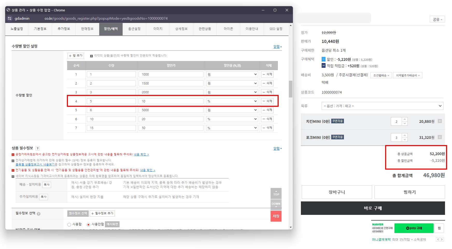Viewport: 452px width, 249px height.
Task: Open the 이미지 tab
Action: point(158,29)
